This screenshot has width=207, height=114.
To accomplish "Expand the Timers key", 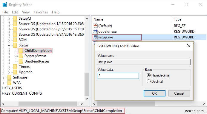I will [9, 67].
